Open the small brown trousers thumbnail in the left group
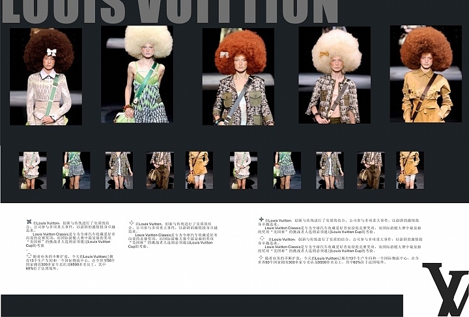This screenshot has height=317, width=469. click(160, 171)
